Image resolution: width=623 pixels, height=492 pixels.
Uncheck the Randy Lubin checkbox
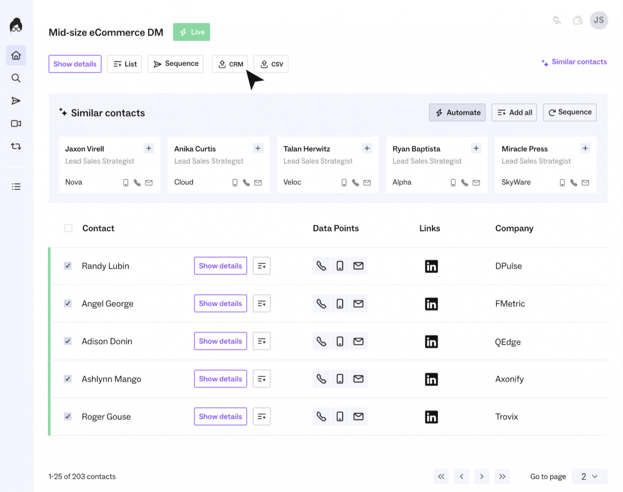(68, 266)
